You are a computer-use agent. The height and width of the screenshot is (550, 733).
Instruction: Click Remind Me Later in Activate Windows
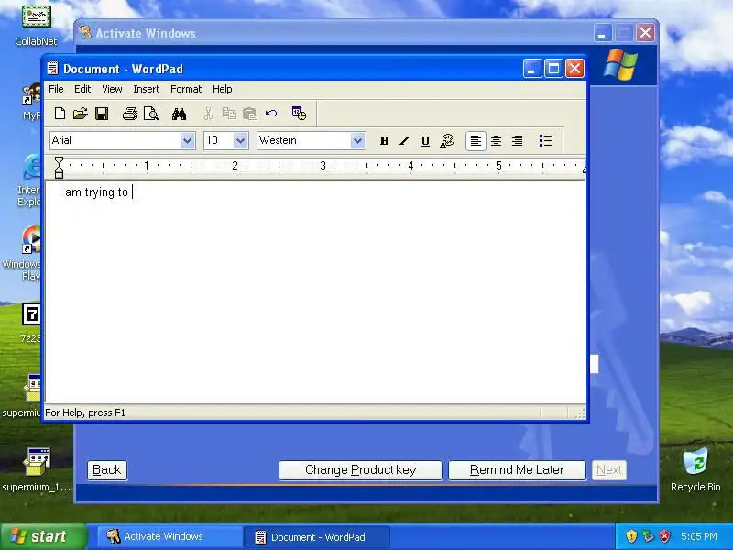(517, 470)
